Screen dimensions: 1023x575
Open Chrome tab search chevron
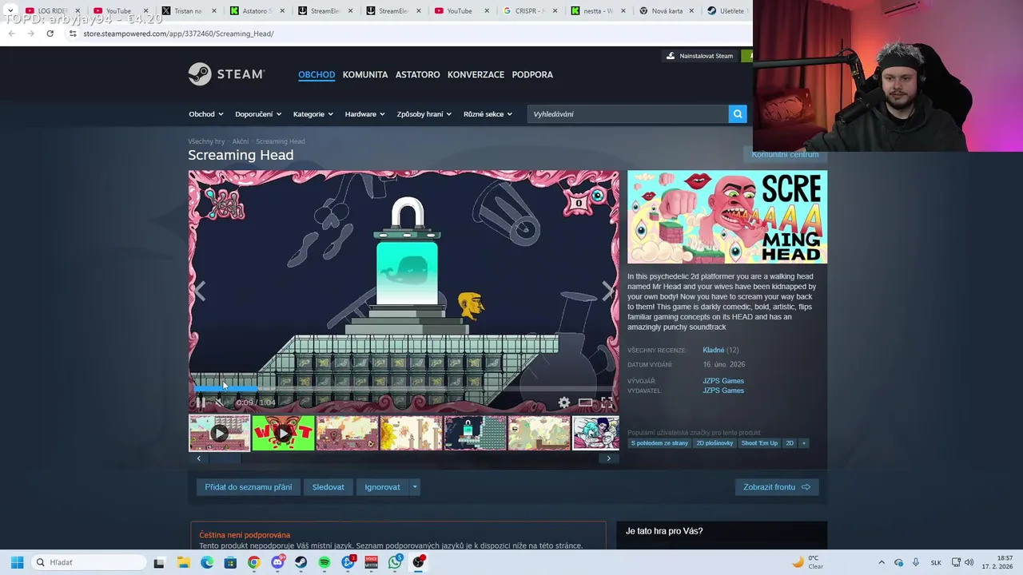10,10
